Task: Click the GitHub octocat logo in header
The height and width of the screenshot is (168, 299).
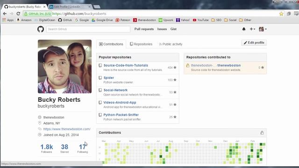Action: (41, 29)
